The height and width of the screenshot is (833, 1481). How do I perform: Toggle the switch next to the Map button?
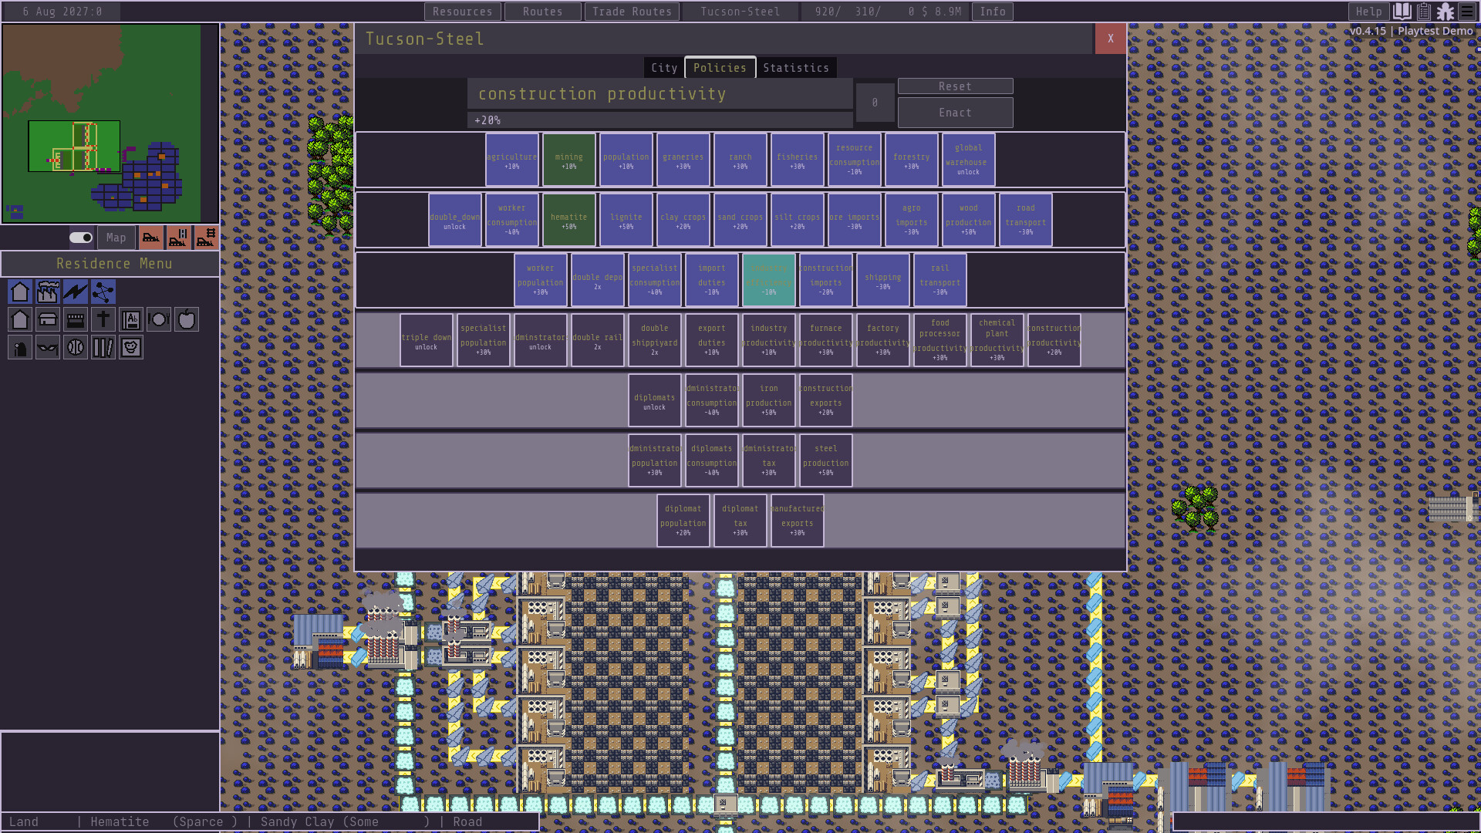pos(79,238)
